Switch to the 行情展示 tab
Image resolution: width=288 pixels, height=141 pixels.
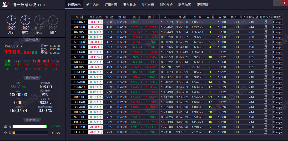tap(74, 4)
